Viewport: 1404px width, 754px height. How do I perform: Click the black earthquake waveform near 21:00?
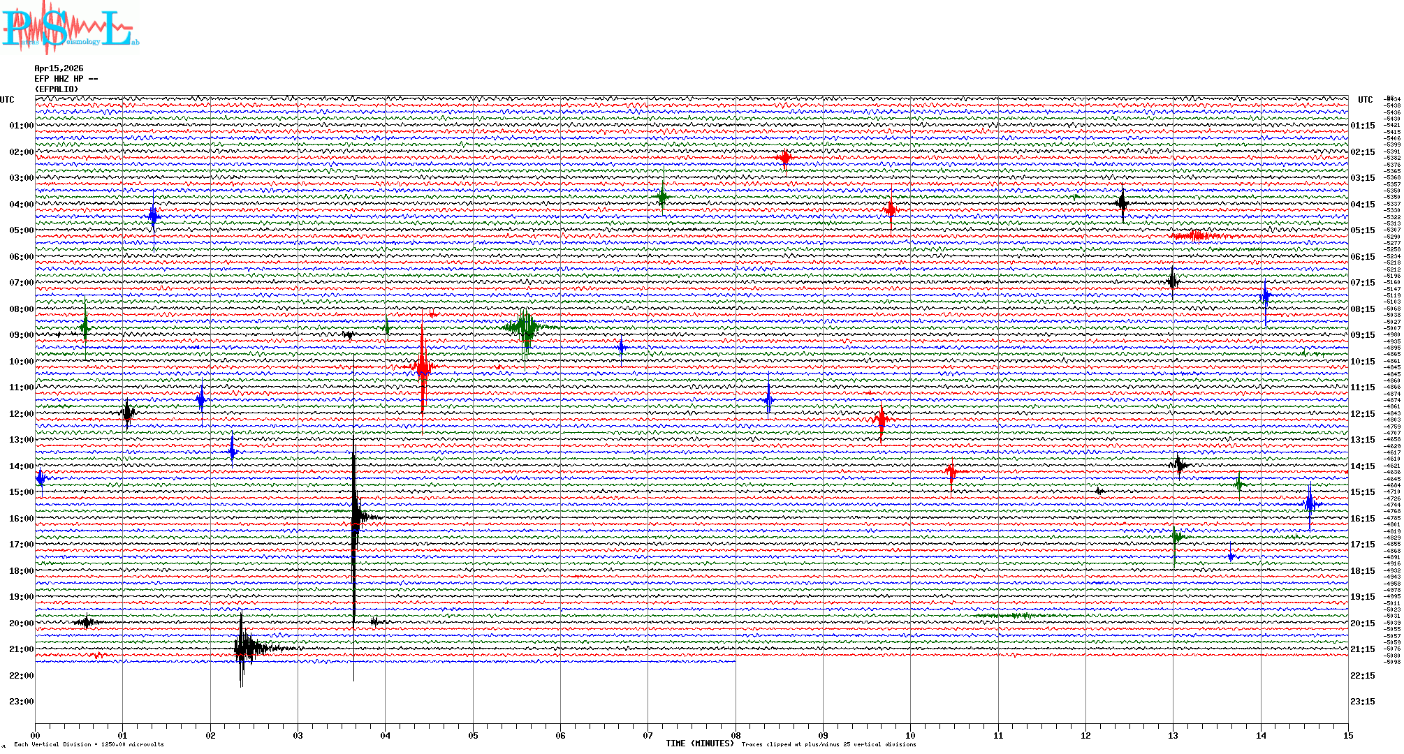pyautogui.click(x=244, y=648)
